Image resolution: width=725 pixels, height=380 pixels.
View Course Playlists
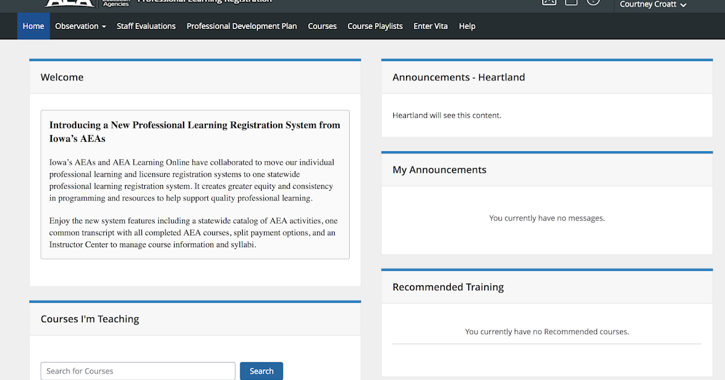[x=375, y=26]
